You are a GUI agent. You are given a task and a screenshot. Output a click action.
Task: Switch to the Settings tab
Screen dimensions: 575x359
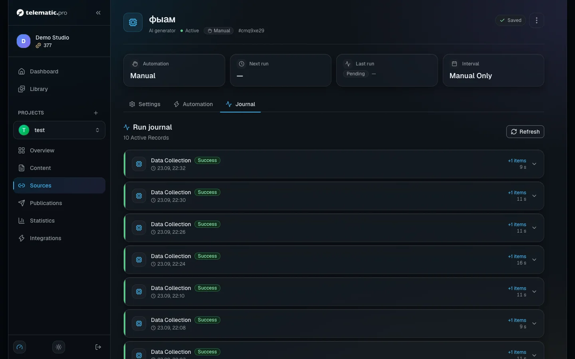tap(145, 104)
